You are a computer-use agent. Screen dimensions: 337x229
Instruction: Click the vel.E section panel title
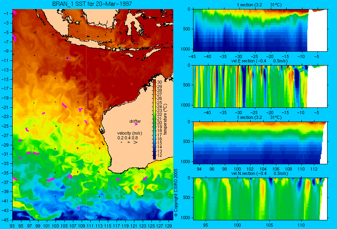point(259,61)
